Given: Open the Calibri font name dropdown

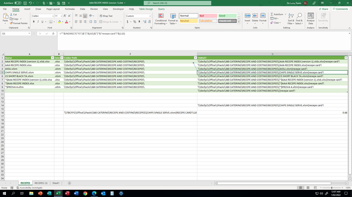Looking at the screenshot, I should [x=53, y=16].
